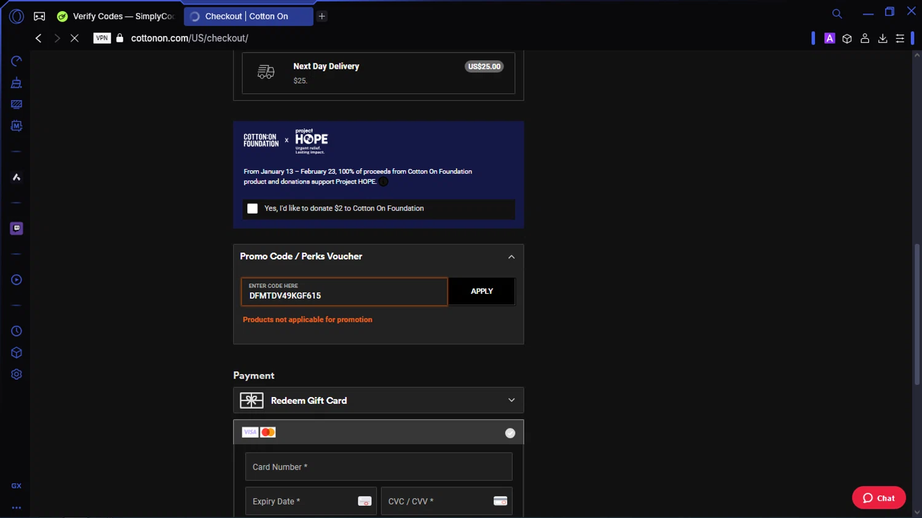This screenshot has width=922, height=518.
Task: Focus the Card Number field
Action: [x=379, y=467]
